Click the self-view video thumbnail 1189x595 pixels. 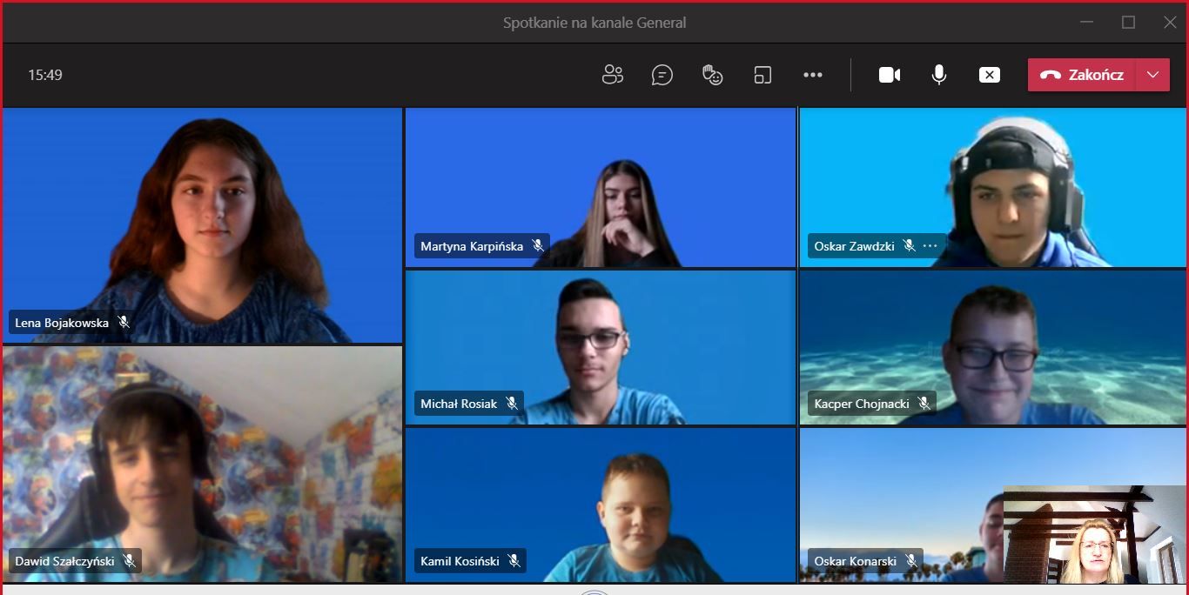(x=1094, y=535)
